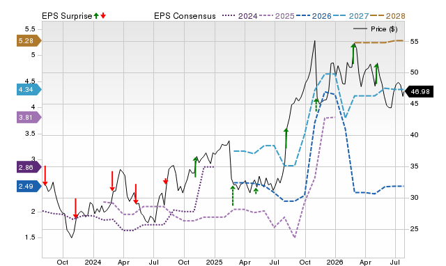Click the 2024 label on the time axis
Viewport: 446px width, 266px height.
[93, 262]
